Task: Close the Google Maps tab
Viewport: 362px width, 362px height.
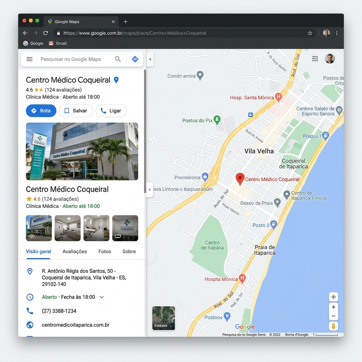Action: click(x=113, y=22)
